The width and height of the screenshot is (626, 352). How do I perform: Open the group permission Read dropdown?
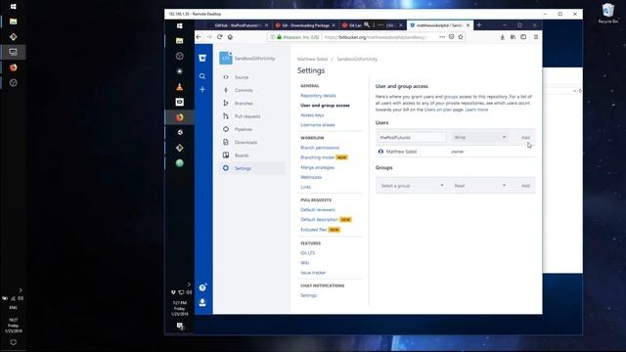pyautogui.click(x=479, y=186)
